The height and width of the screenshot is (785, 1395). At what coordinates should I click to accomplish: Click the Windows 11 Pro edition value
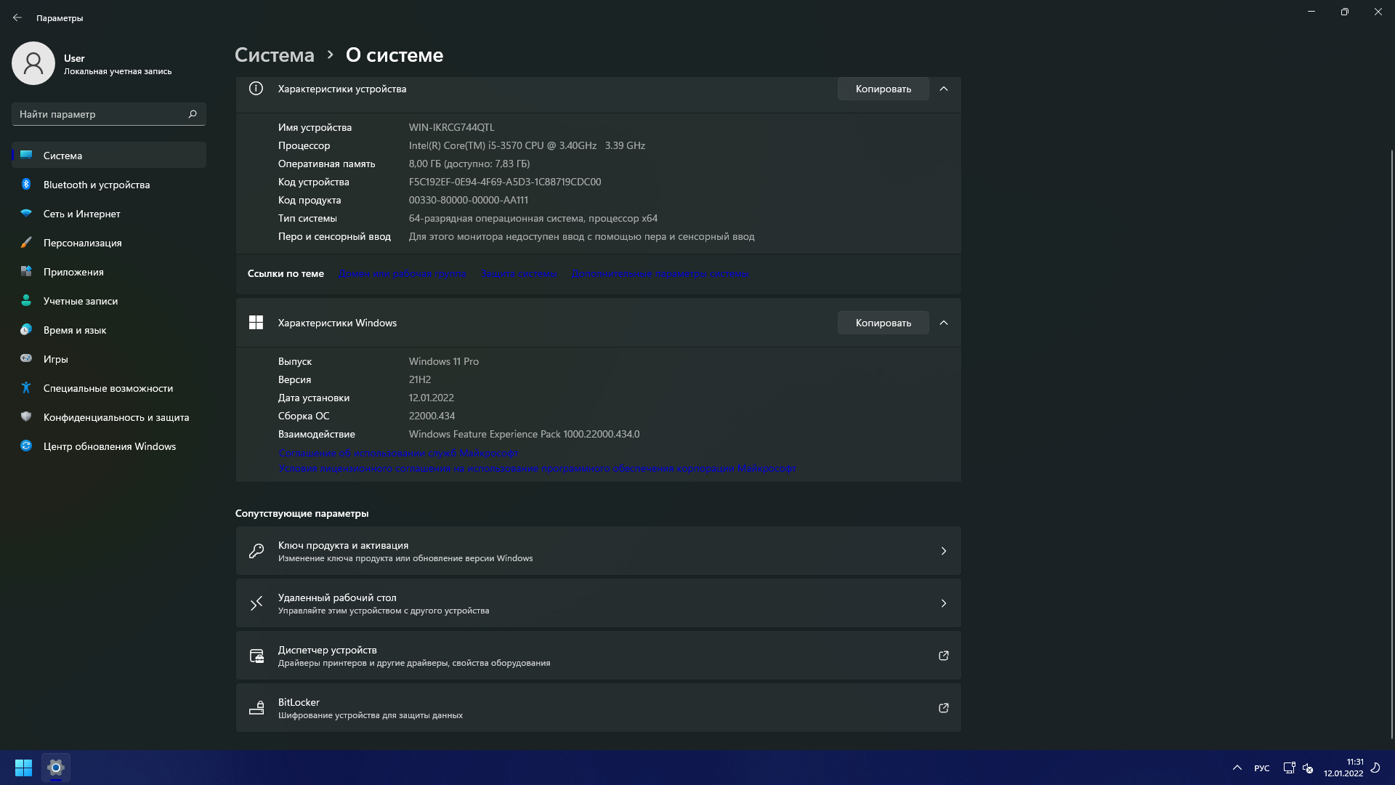pos(443,361)
